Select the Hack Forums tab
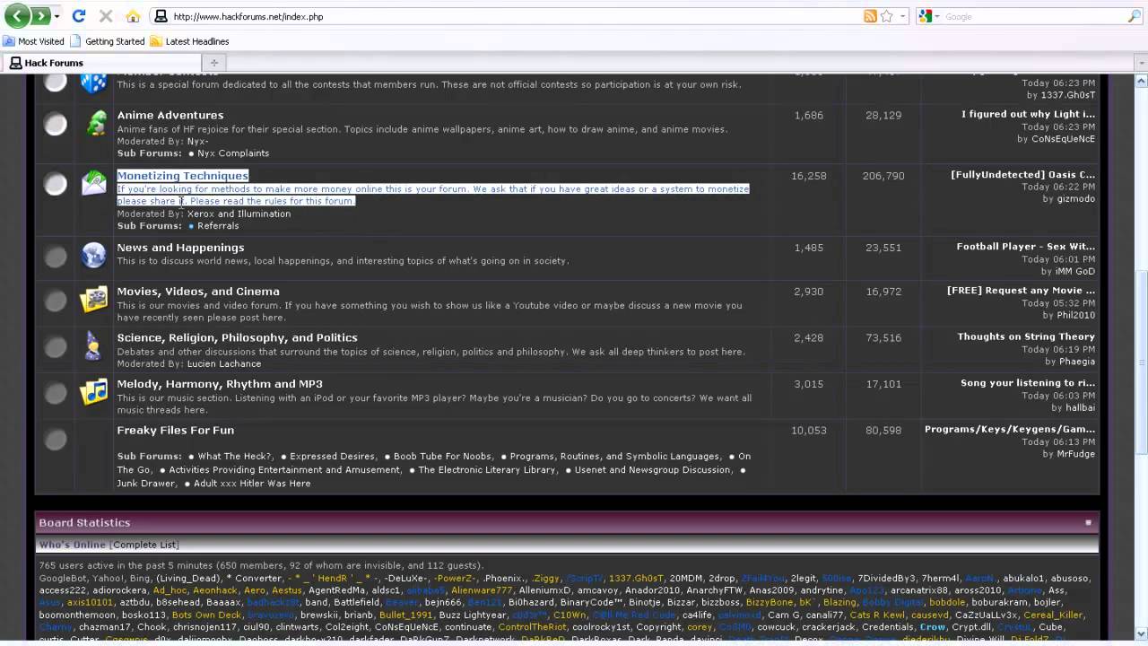1148x646 pixels. [x=101, y=63]
